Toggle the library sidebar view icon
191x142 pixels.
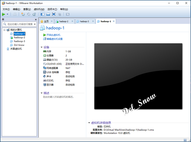point(42,14)
